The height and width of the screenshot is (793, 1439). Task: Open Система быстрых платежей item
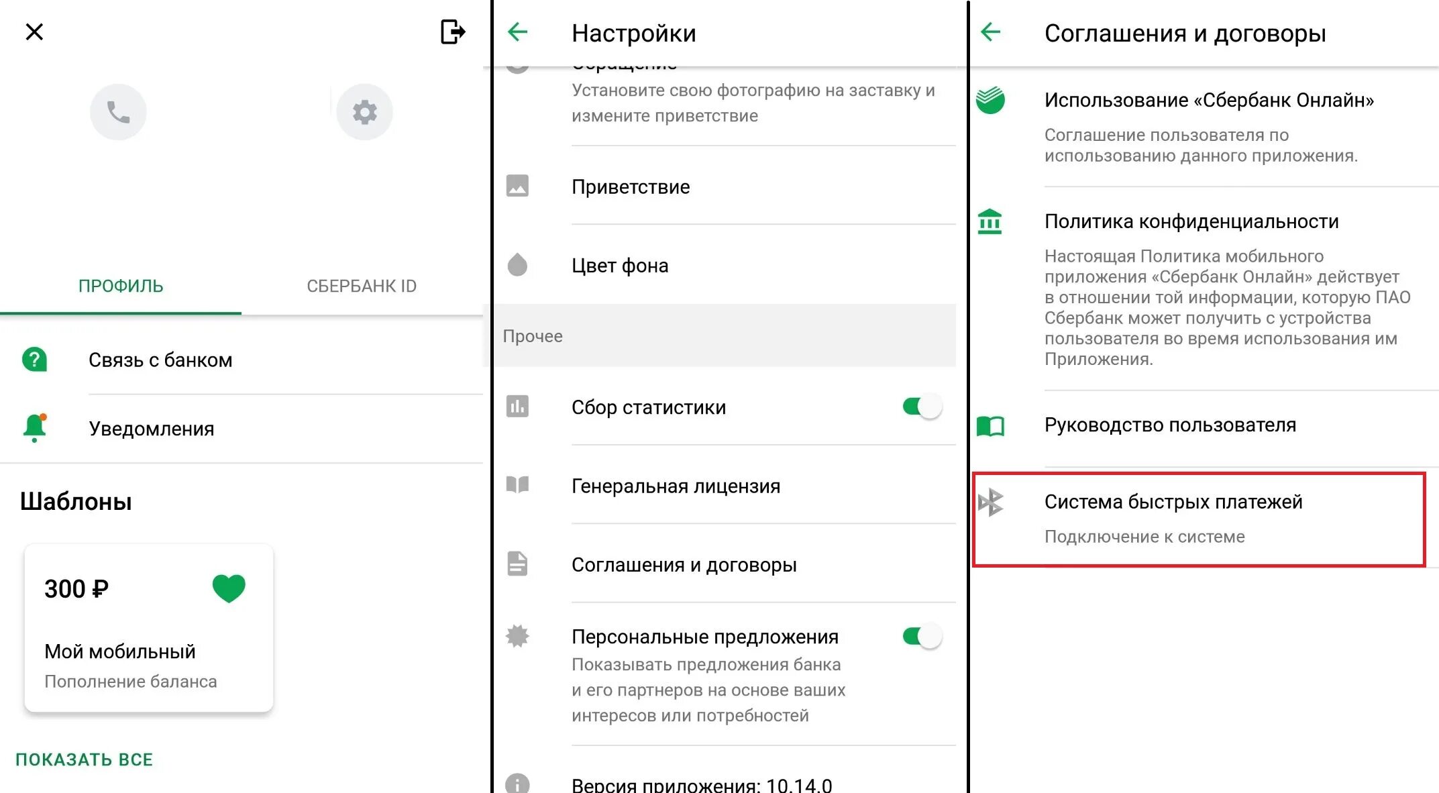1199,519
